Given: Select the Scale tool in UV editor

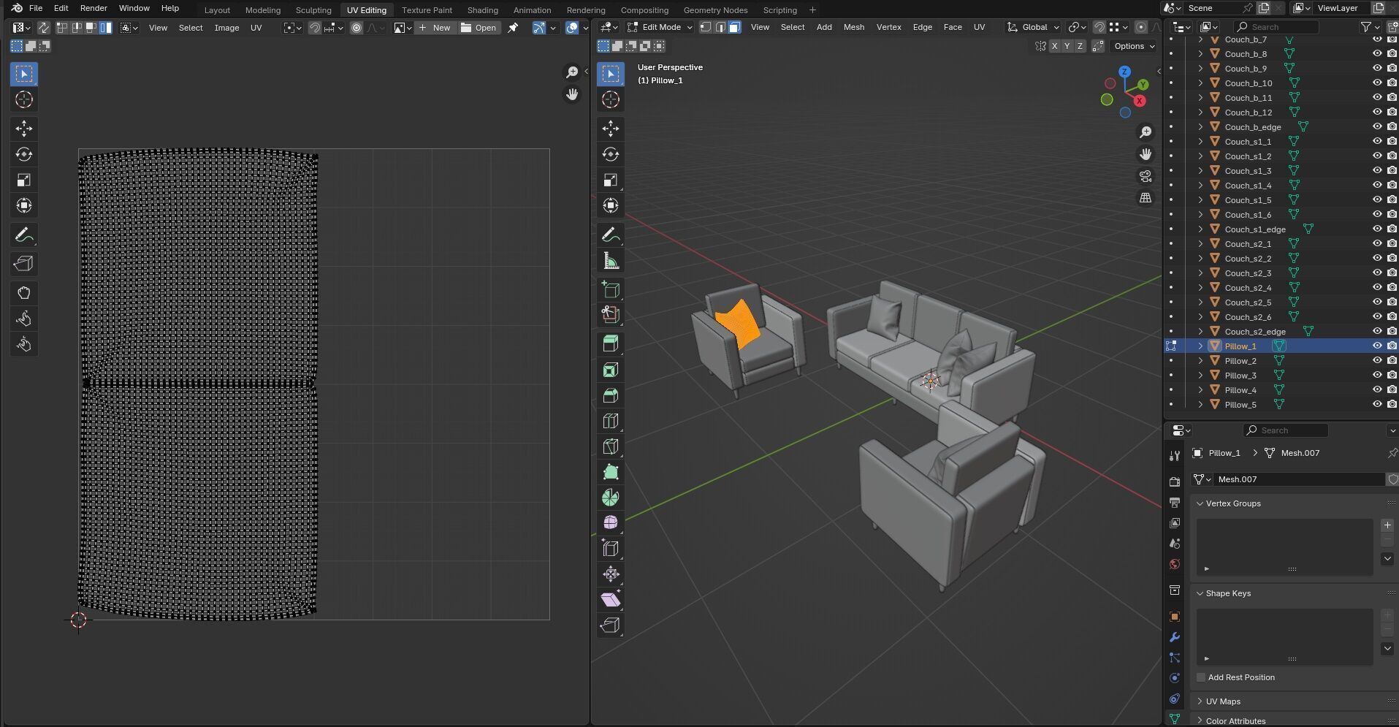Looking at the screenshot, I should (x=24, y=180).
